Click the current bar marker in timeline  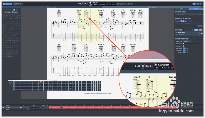pyautogui.click(x=62, y=107)
